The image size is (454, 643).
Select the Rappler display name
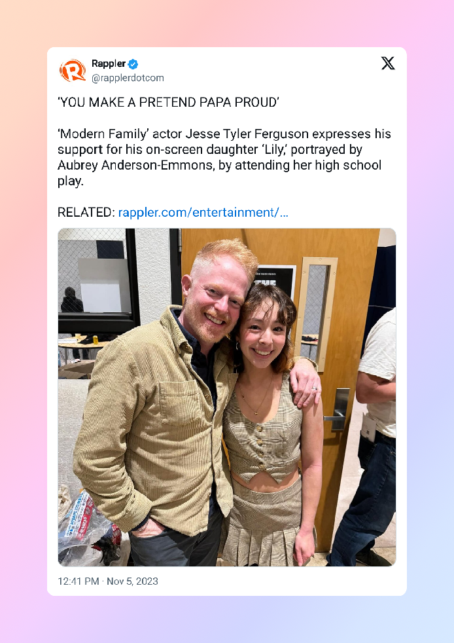point(108,64)
